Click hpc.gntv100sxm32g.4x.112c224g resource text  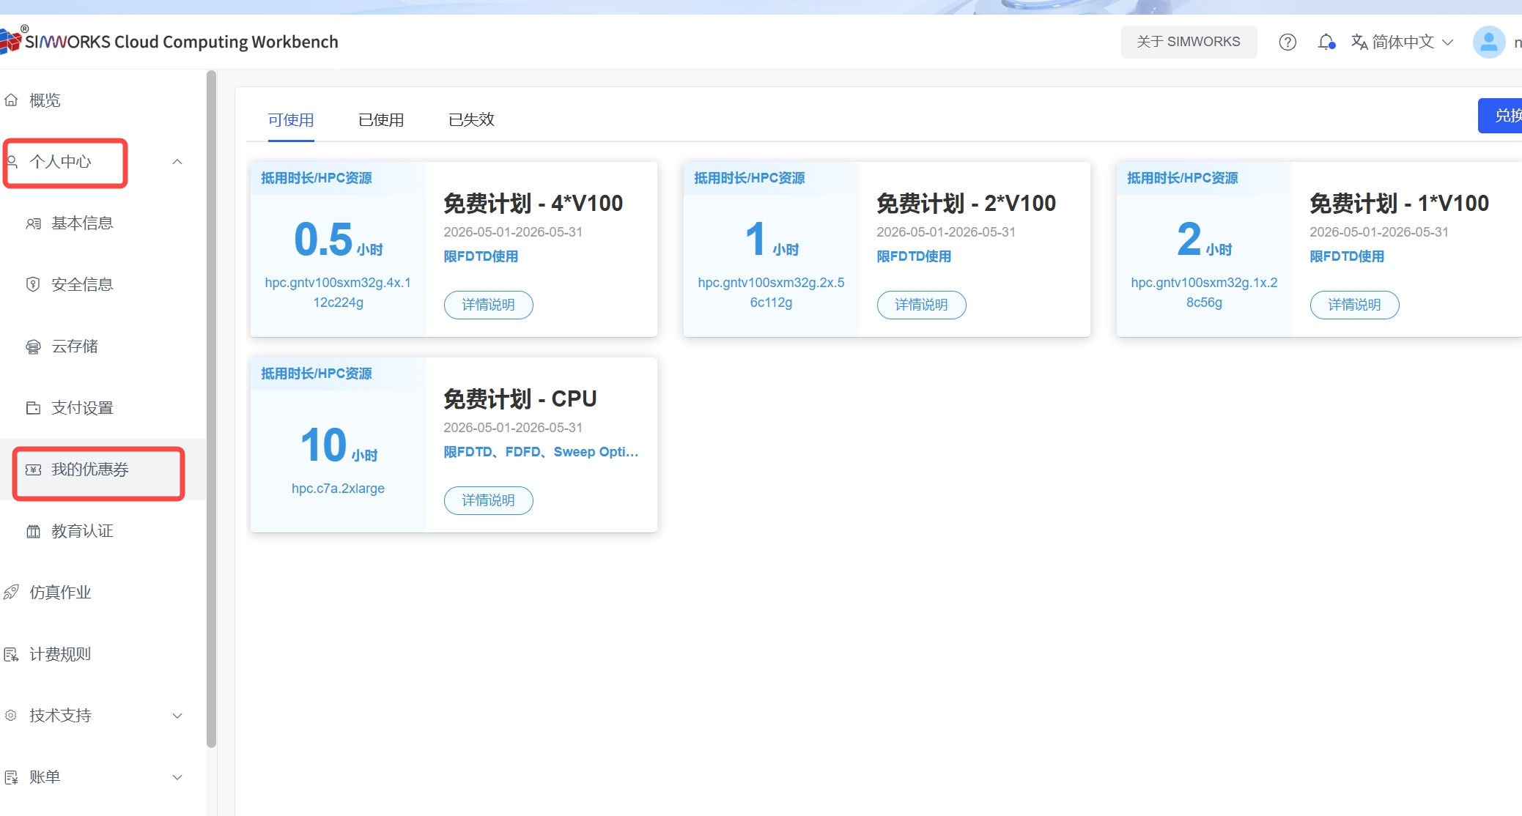coord(338,292)
